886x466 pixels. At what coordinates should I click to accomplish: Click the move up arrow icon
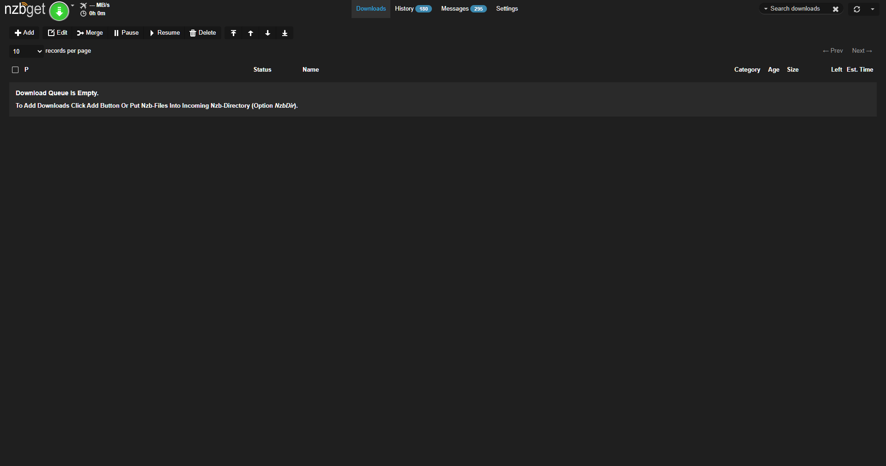pos(250,33)
